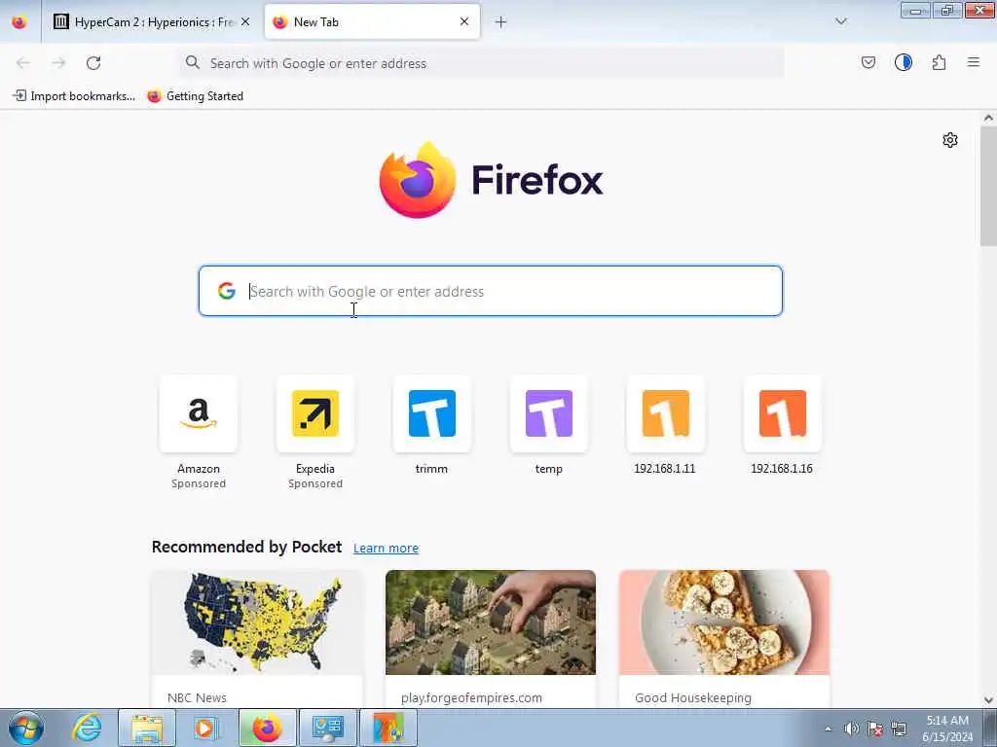
Task: Click Import bookmarks in bookmarks toolbar
Action: click(x=74, y=96)
